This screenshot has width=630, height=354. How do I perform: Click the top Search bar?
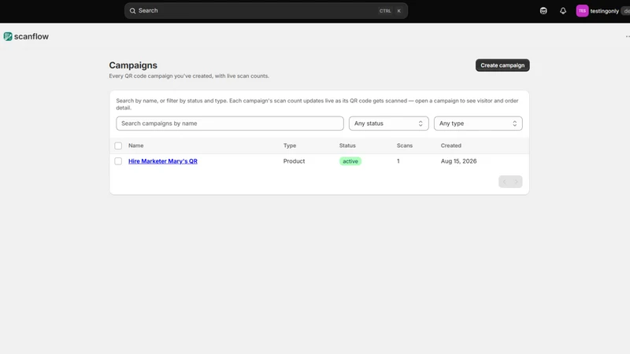[x=266, y=11]
